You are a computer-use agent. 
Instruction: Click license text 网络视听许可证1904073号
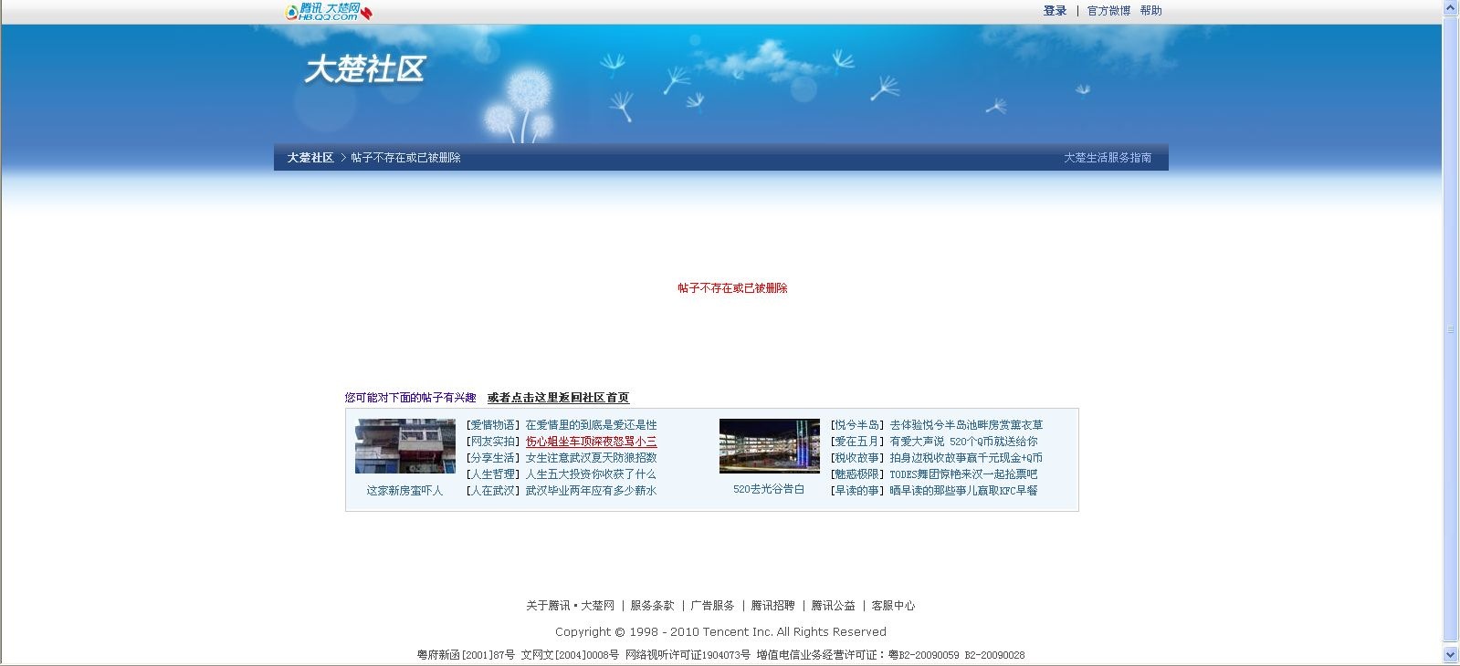[688, 655]
